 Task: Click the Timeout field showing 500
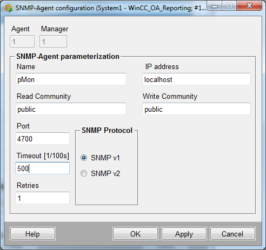[x=42, y=168]
